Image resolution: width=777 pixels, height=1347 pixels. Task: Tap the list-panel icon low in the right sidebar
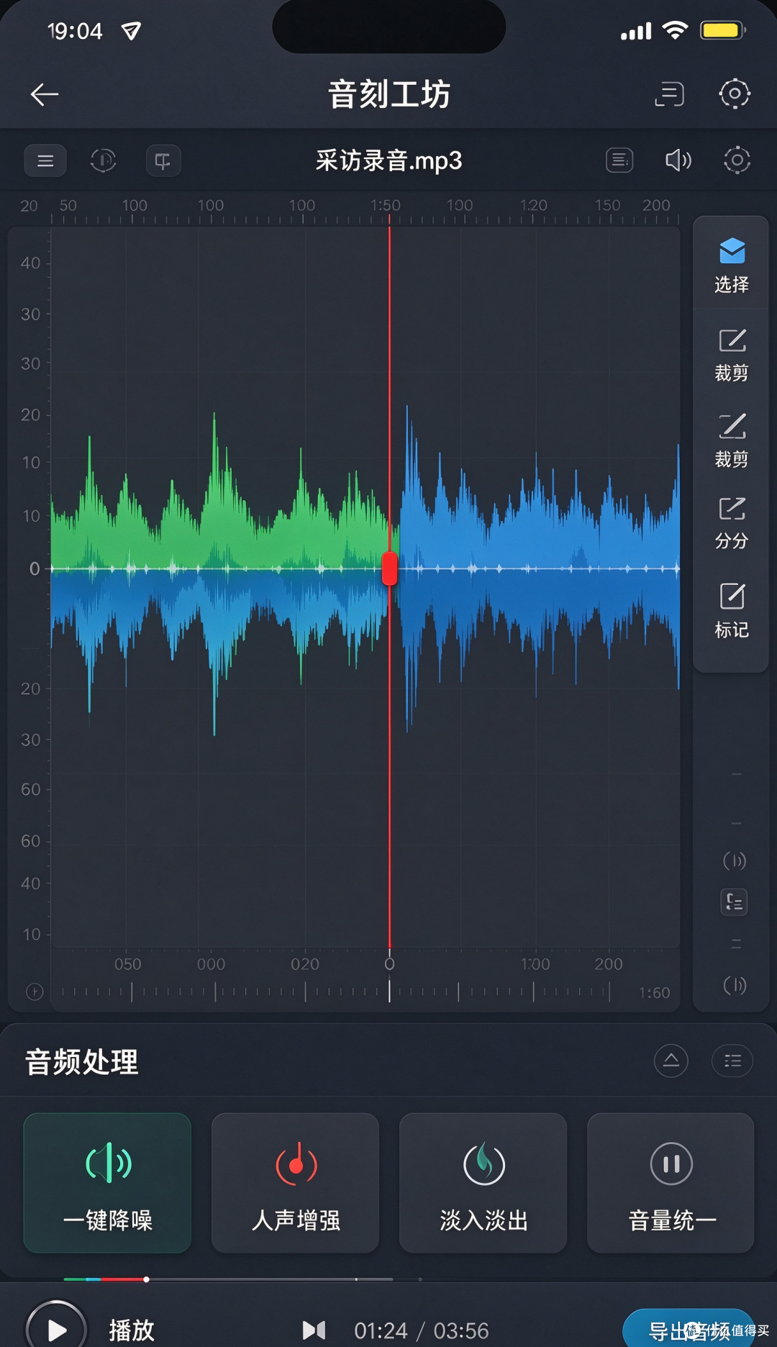735,902
